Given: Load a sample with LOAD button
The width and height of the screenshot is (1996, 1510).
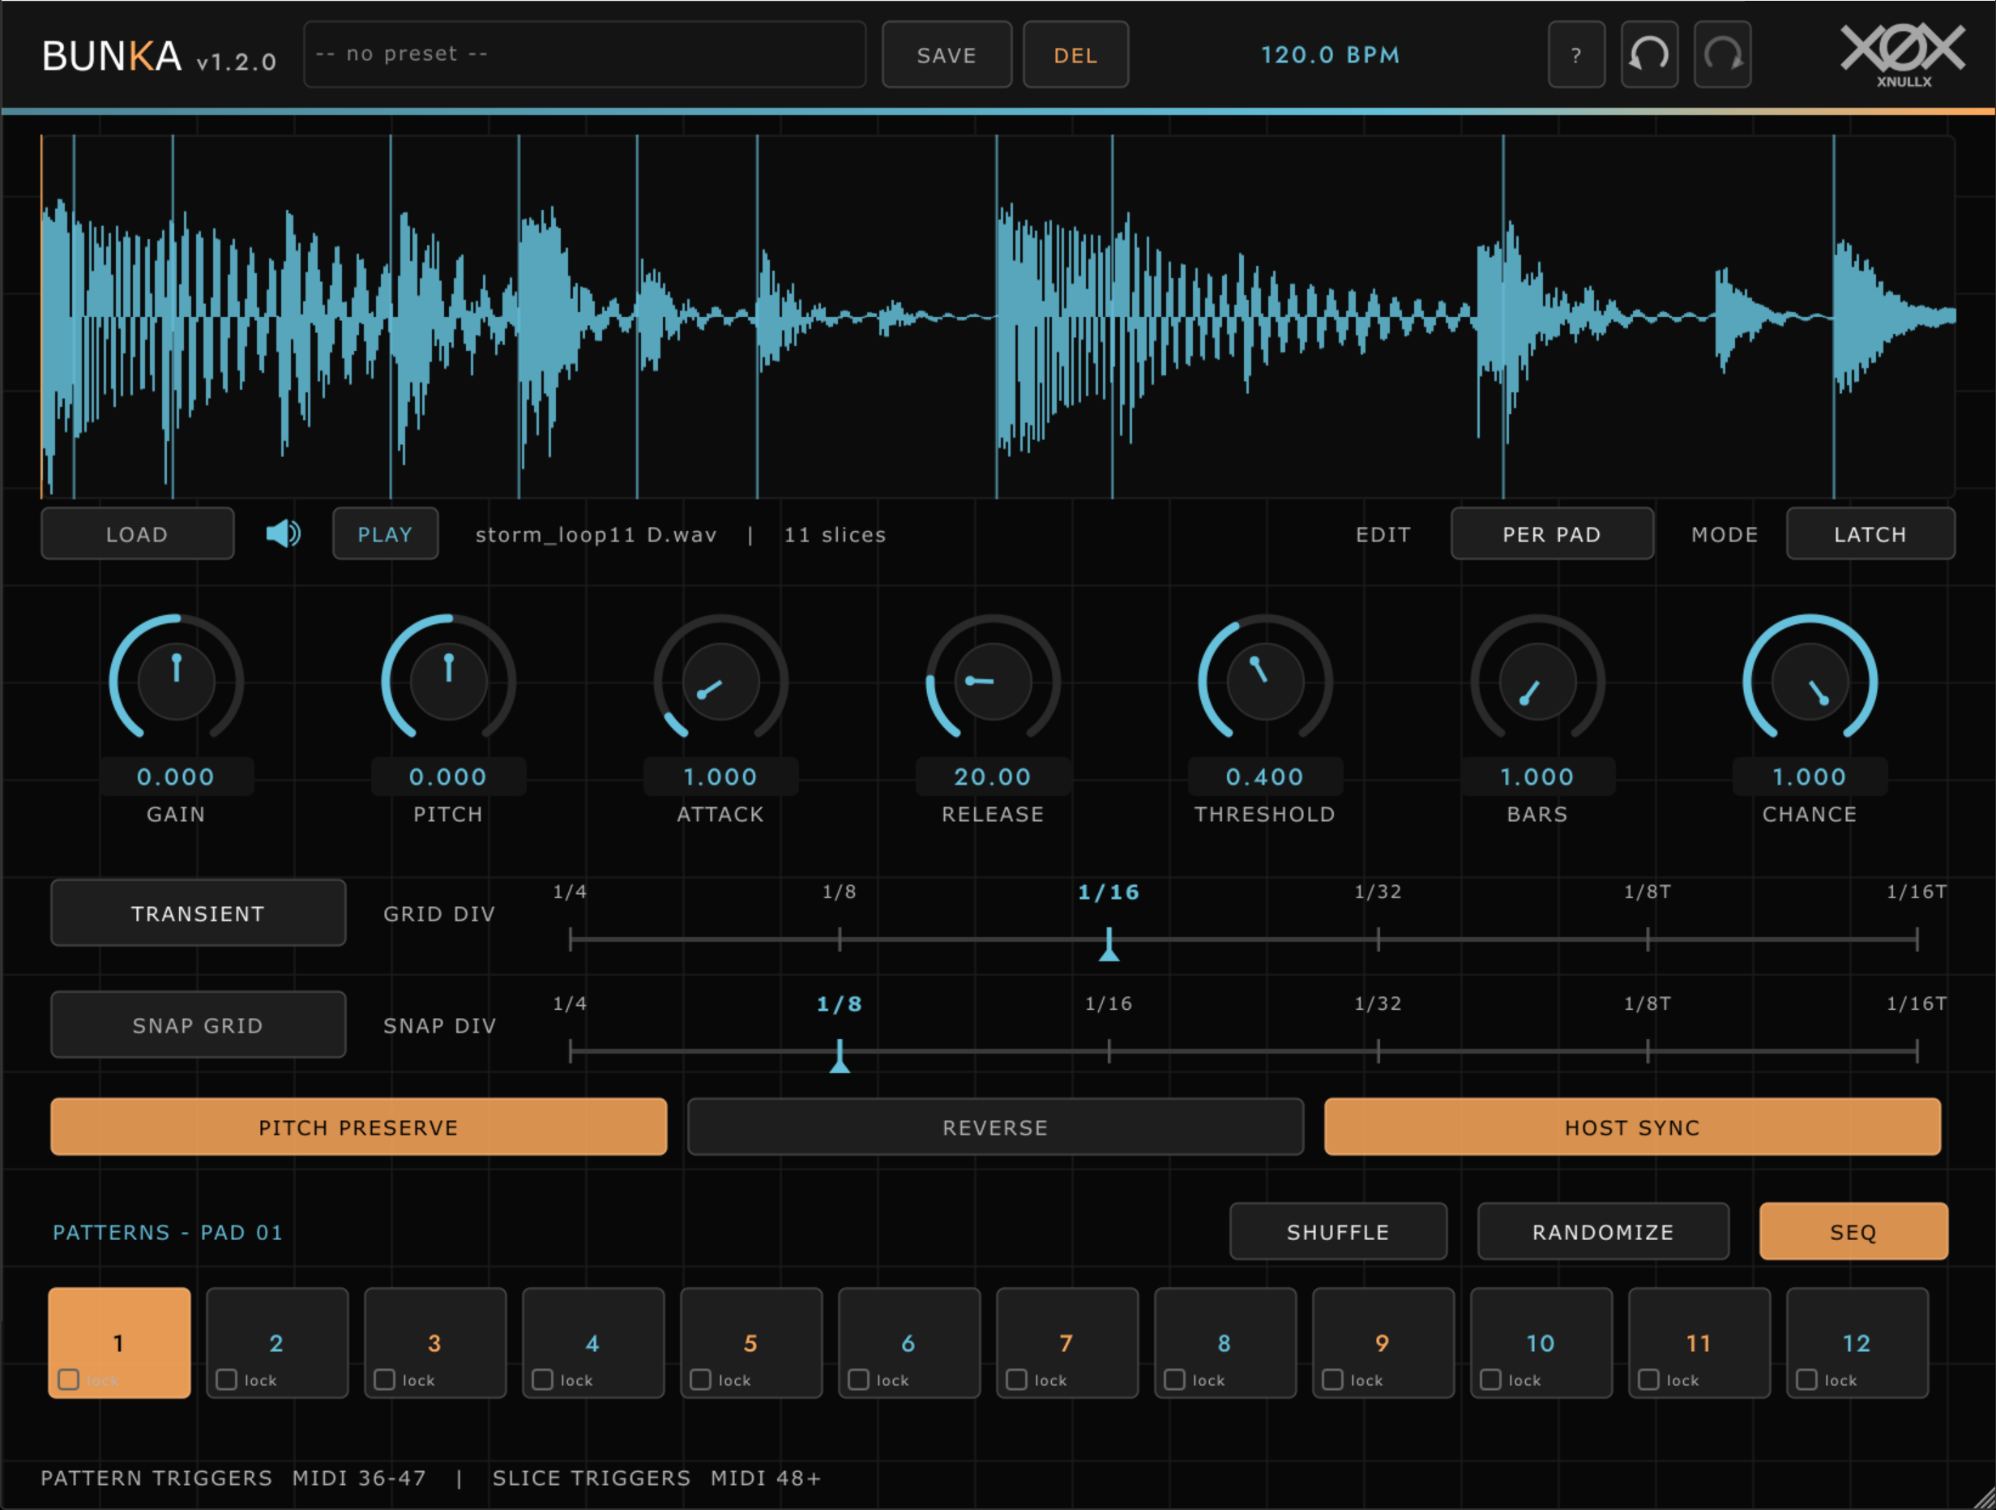Looking at the screenshot, I should pyautogui.click(x=137, y=533).
